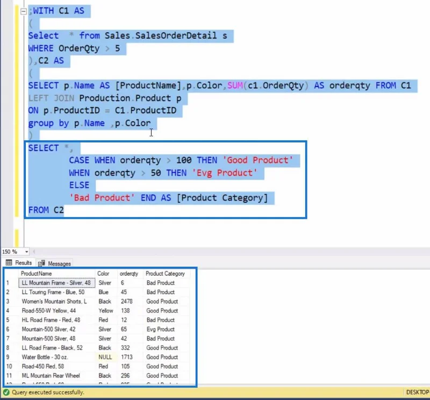This screenshot has height=400, width=430.
Task: Click the Yellow color cell
Action: [106, 311]
